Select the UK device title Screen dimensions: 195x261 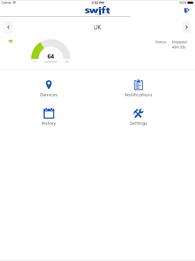point(97,27)
